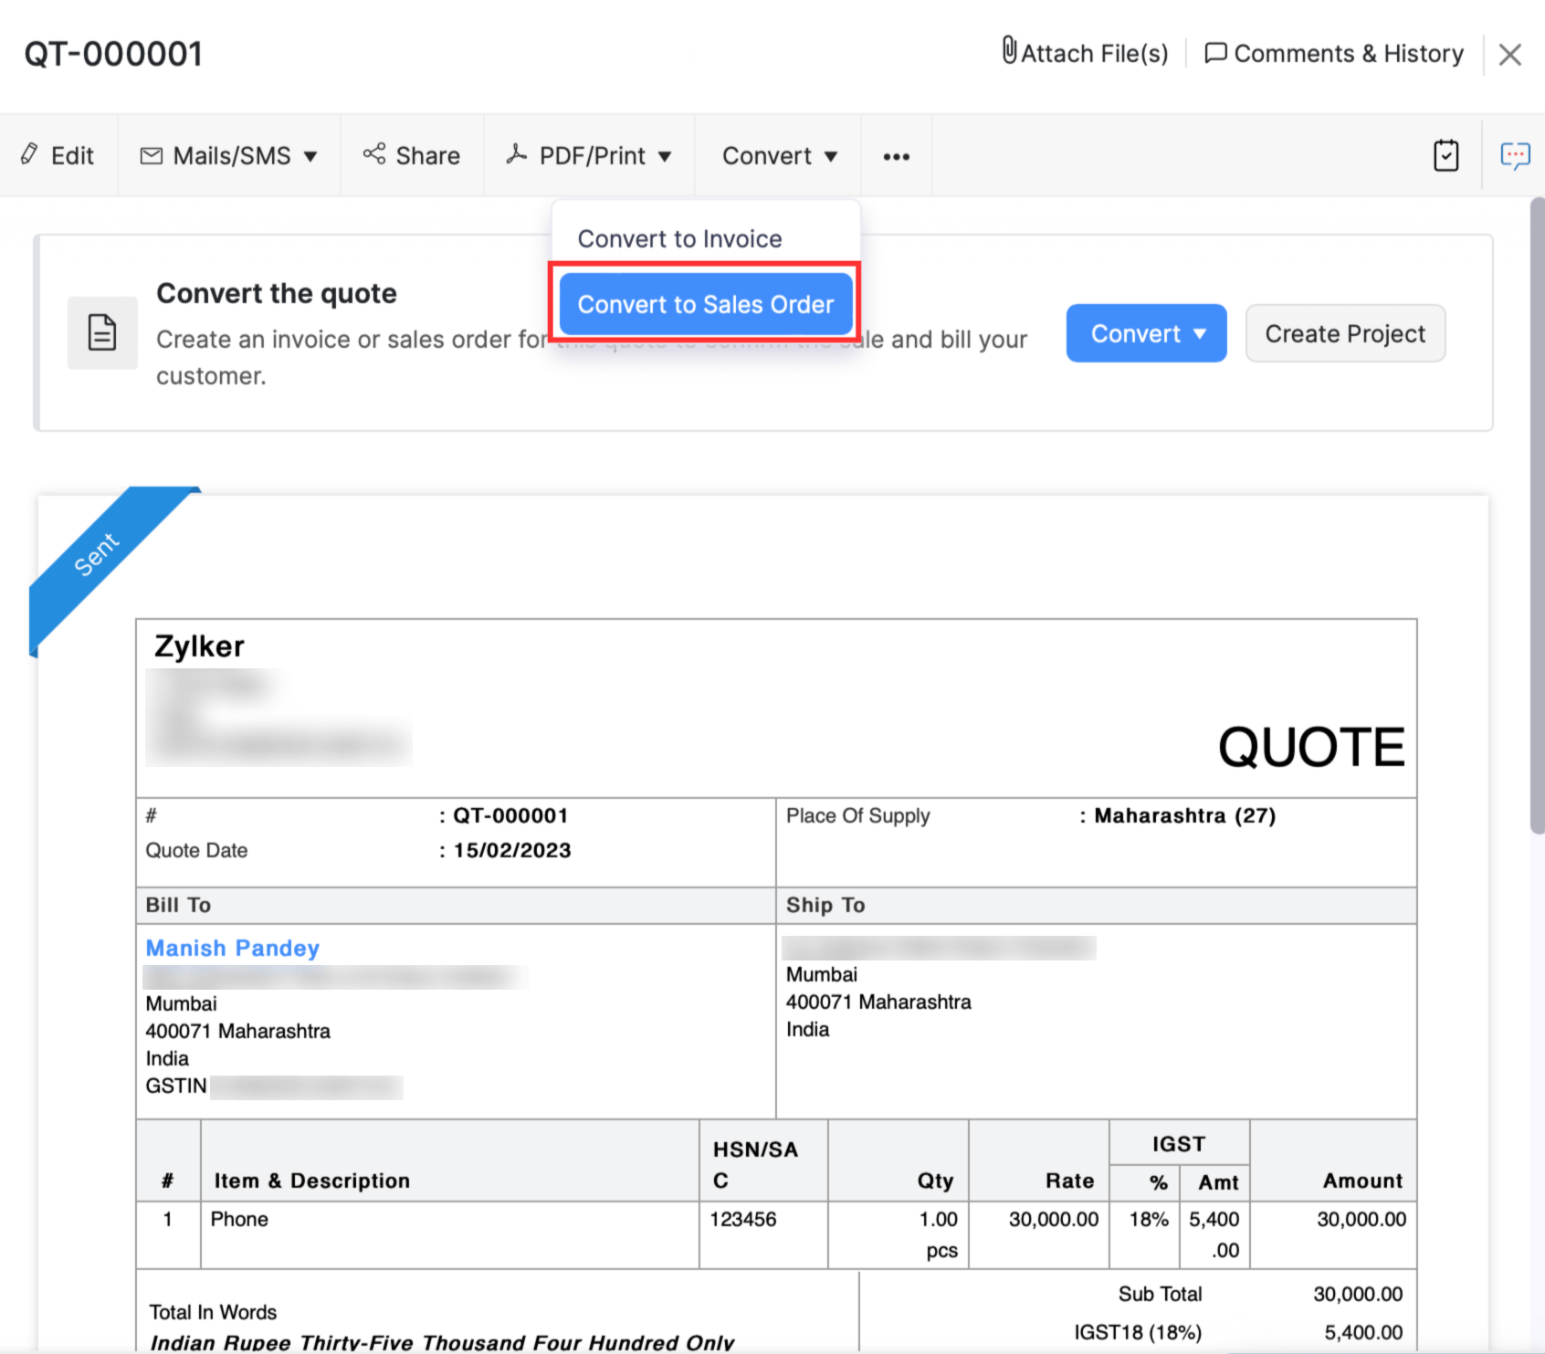This screenshot has width=1545, height=1354.
Task: Click the Create Project button
Action: pos(1344,333)
